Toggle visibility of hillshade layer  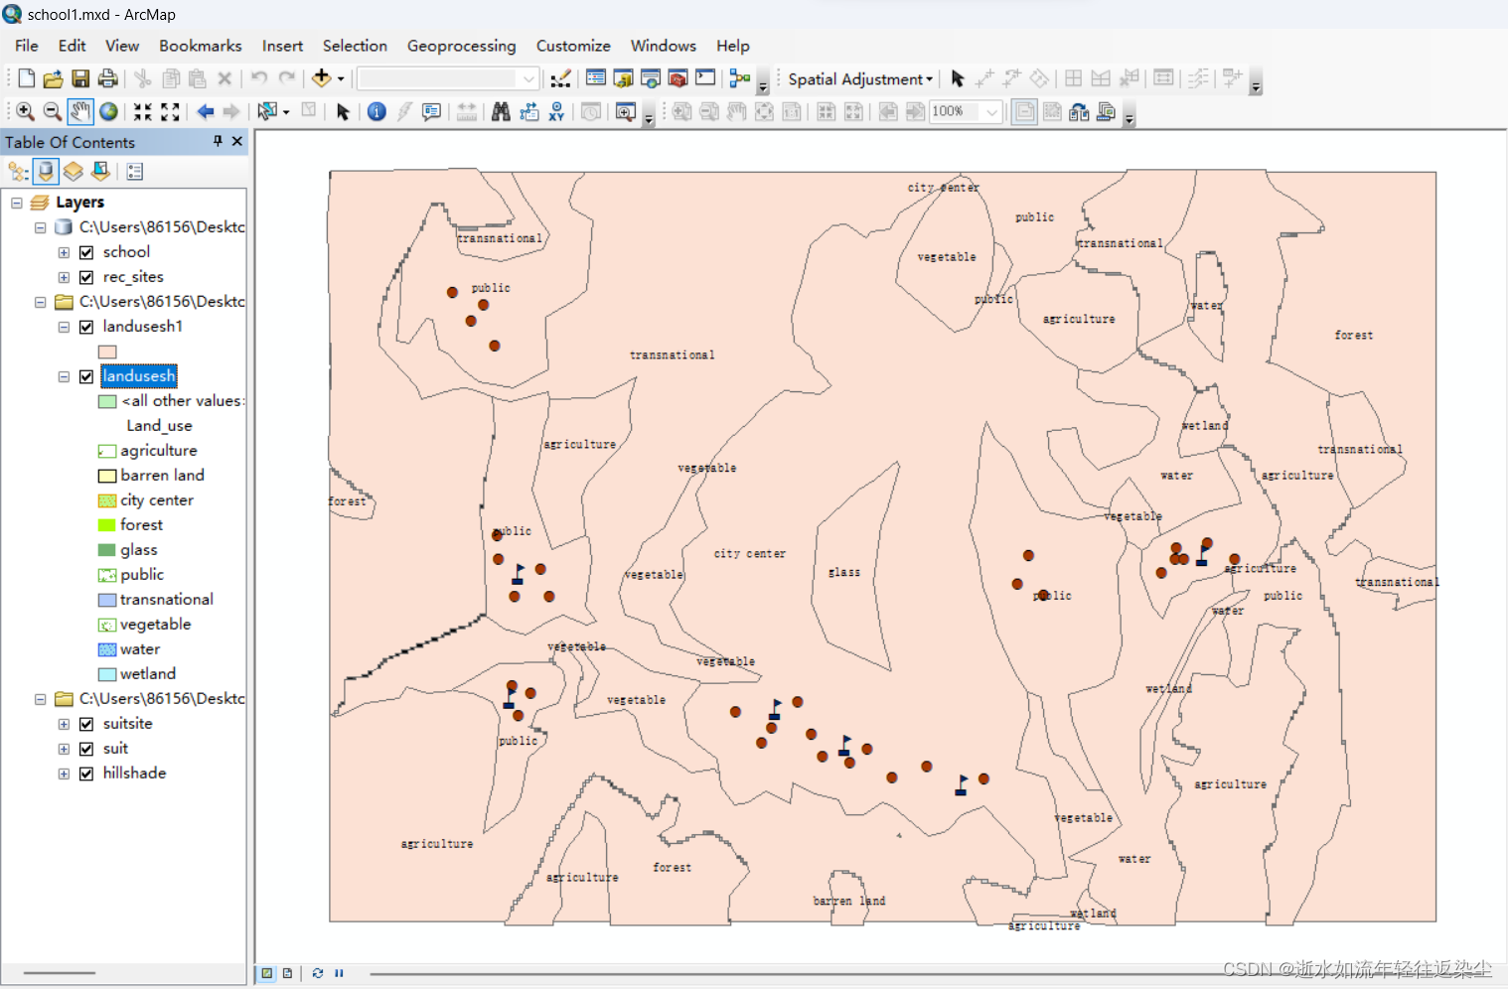[x=86, y=774]
